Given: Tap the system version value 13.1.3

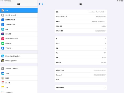Looking at the screenshot, I should 101,17.
